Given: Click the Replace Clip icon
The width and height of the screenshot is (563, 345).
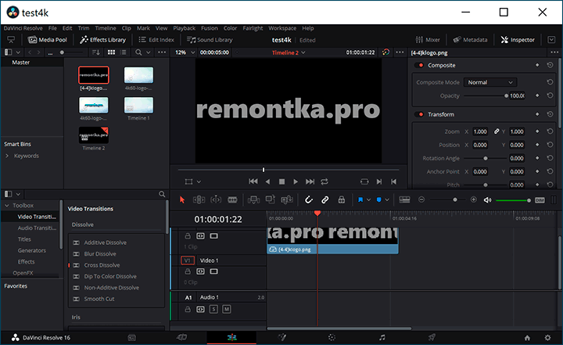Looking at the screenshot, I should pos(287,199).
